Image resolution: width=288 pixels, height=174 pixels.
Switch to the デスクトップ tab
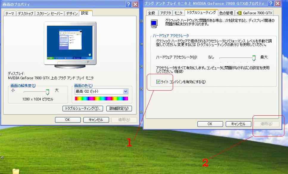[26, 13]
